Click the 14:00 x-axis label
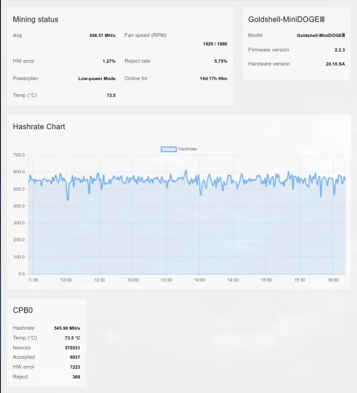 [199, 280]
